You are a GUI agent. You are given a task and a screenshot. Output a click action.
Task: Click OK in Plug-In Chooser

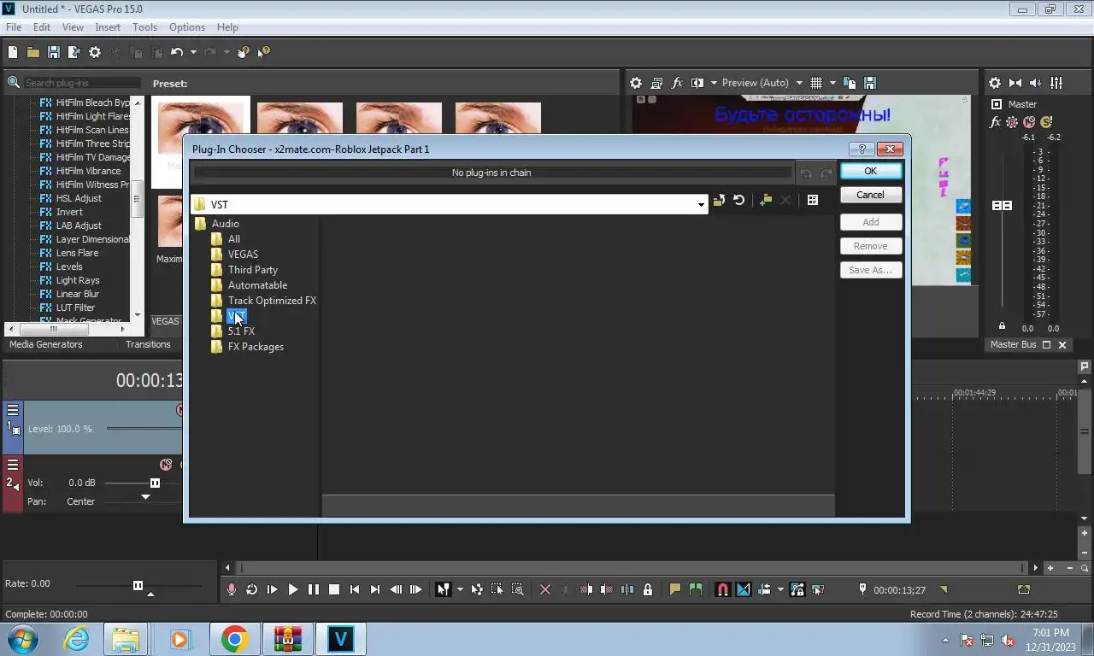(870, 171)
